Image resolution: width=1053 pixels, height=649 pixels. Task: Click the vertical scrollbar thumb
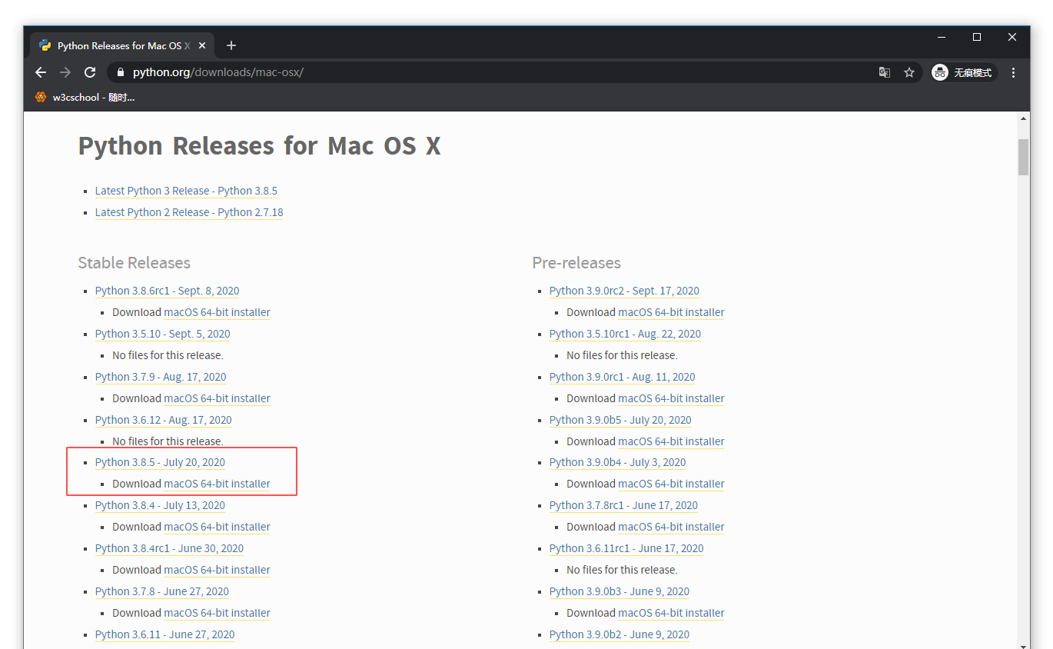click(1023, 158)
